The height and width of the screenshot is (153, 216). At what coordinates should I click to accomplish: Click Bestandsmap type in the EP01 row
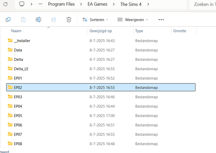(147, 78)
